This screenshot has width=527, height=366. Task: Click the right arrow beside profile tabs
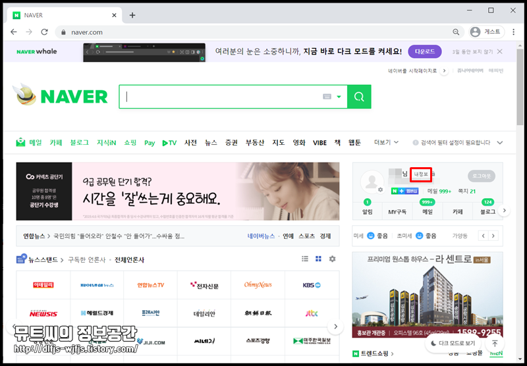[504, 211]
